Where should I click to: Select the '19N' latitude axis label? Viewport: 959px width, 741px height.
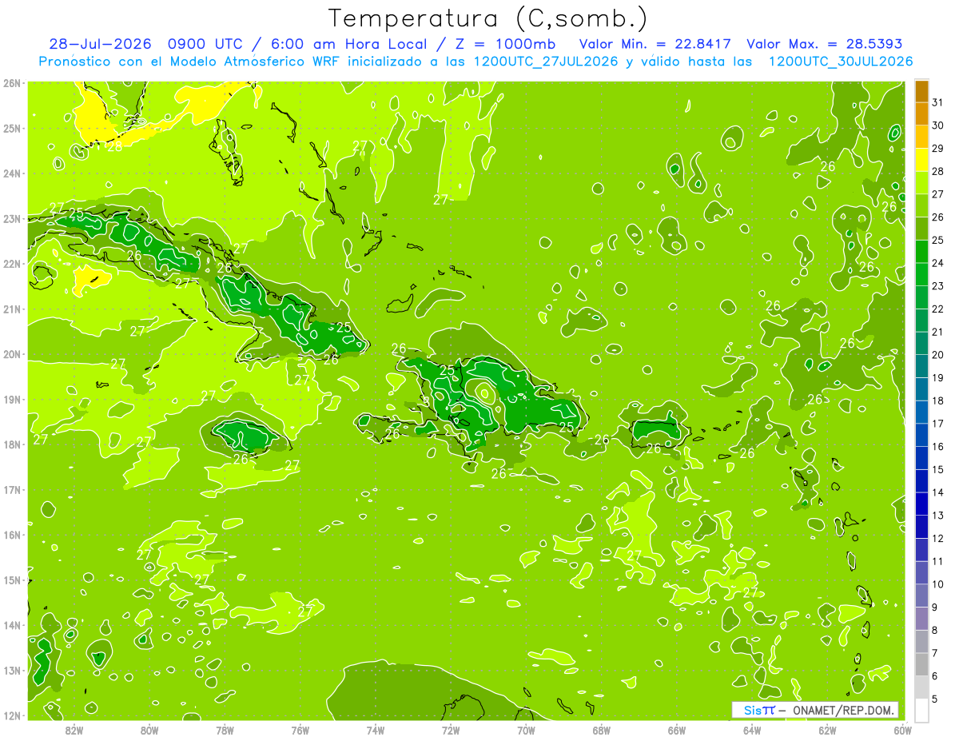(x=12, y=399)
